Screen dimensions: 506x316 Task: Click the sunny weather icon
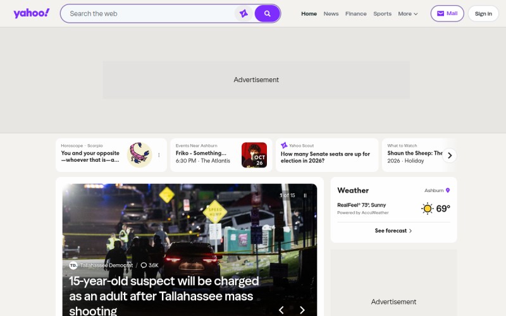click(x=428, y=209)
